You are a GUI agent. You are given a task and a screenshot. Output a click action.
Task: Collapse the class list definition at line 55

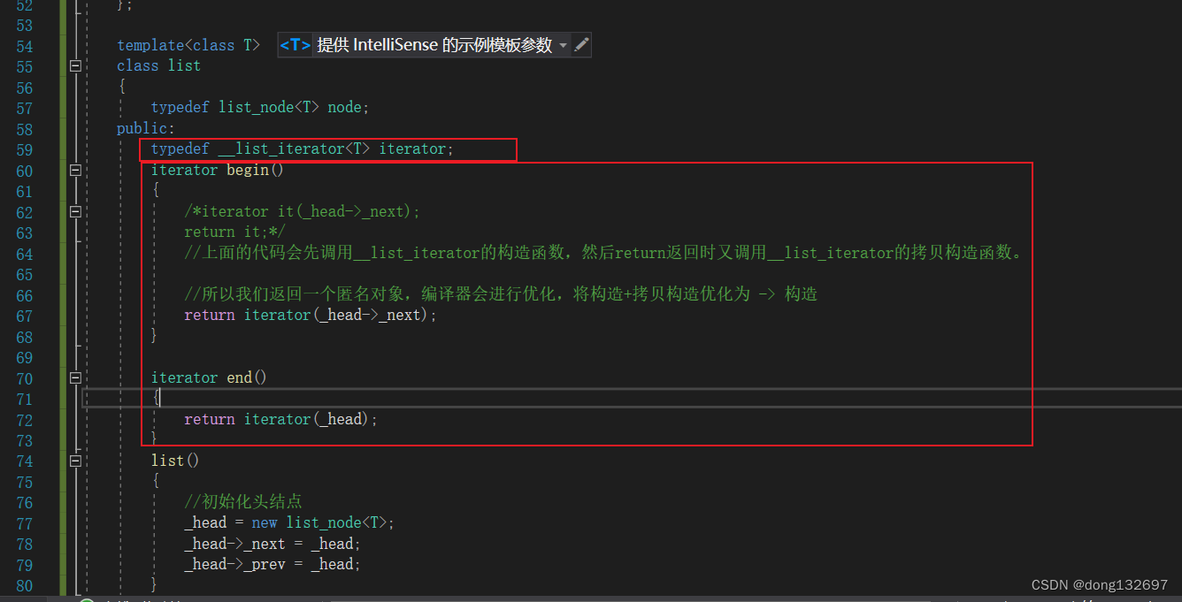[75, 65]
